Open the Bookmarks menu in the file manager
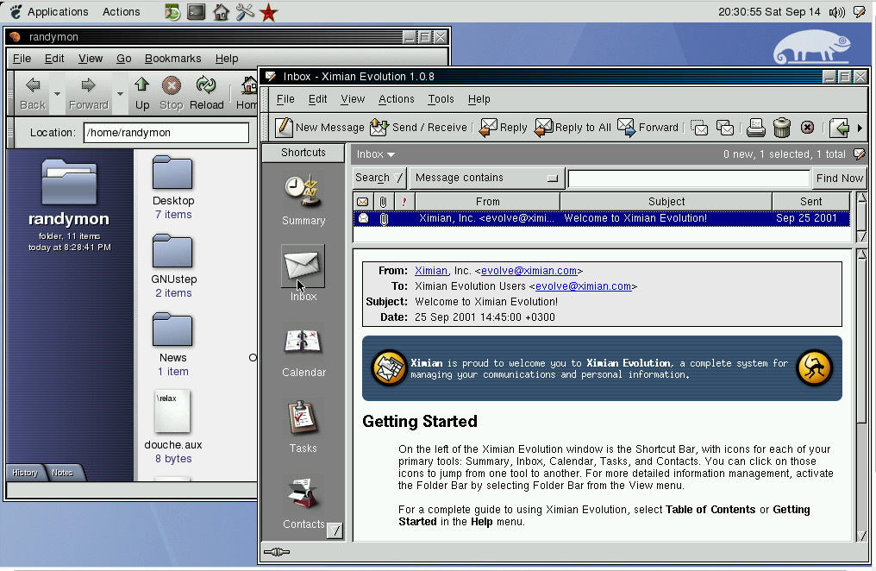This screenshot has width=876, height=571. [x=172, y=58]
